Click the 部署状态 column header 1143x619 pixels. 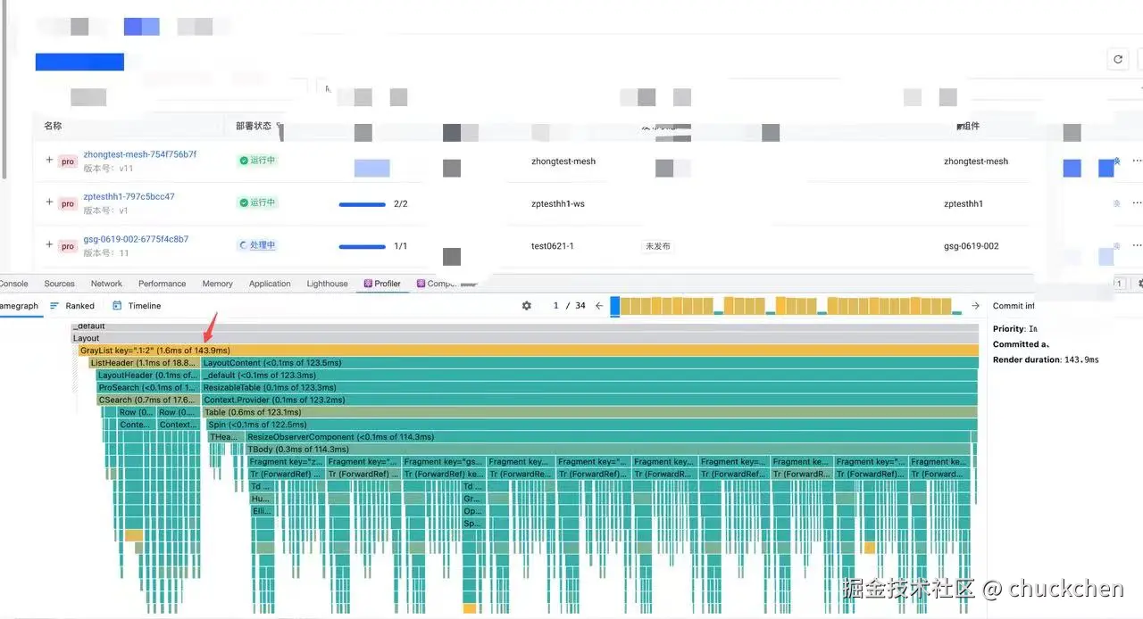[254, 127]
